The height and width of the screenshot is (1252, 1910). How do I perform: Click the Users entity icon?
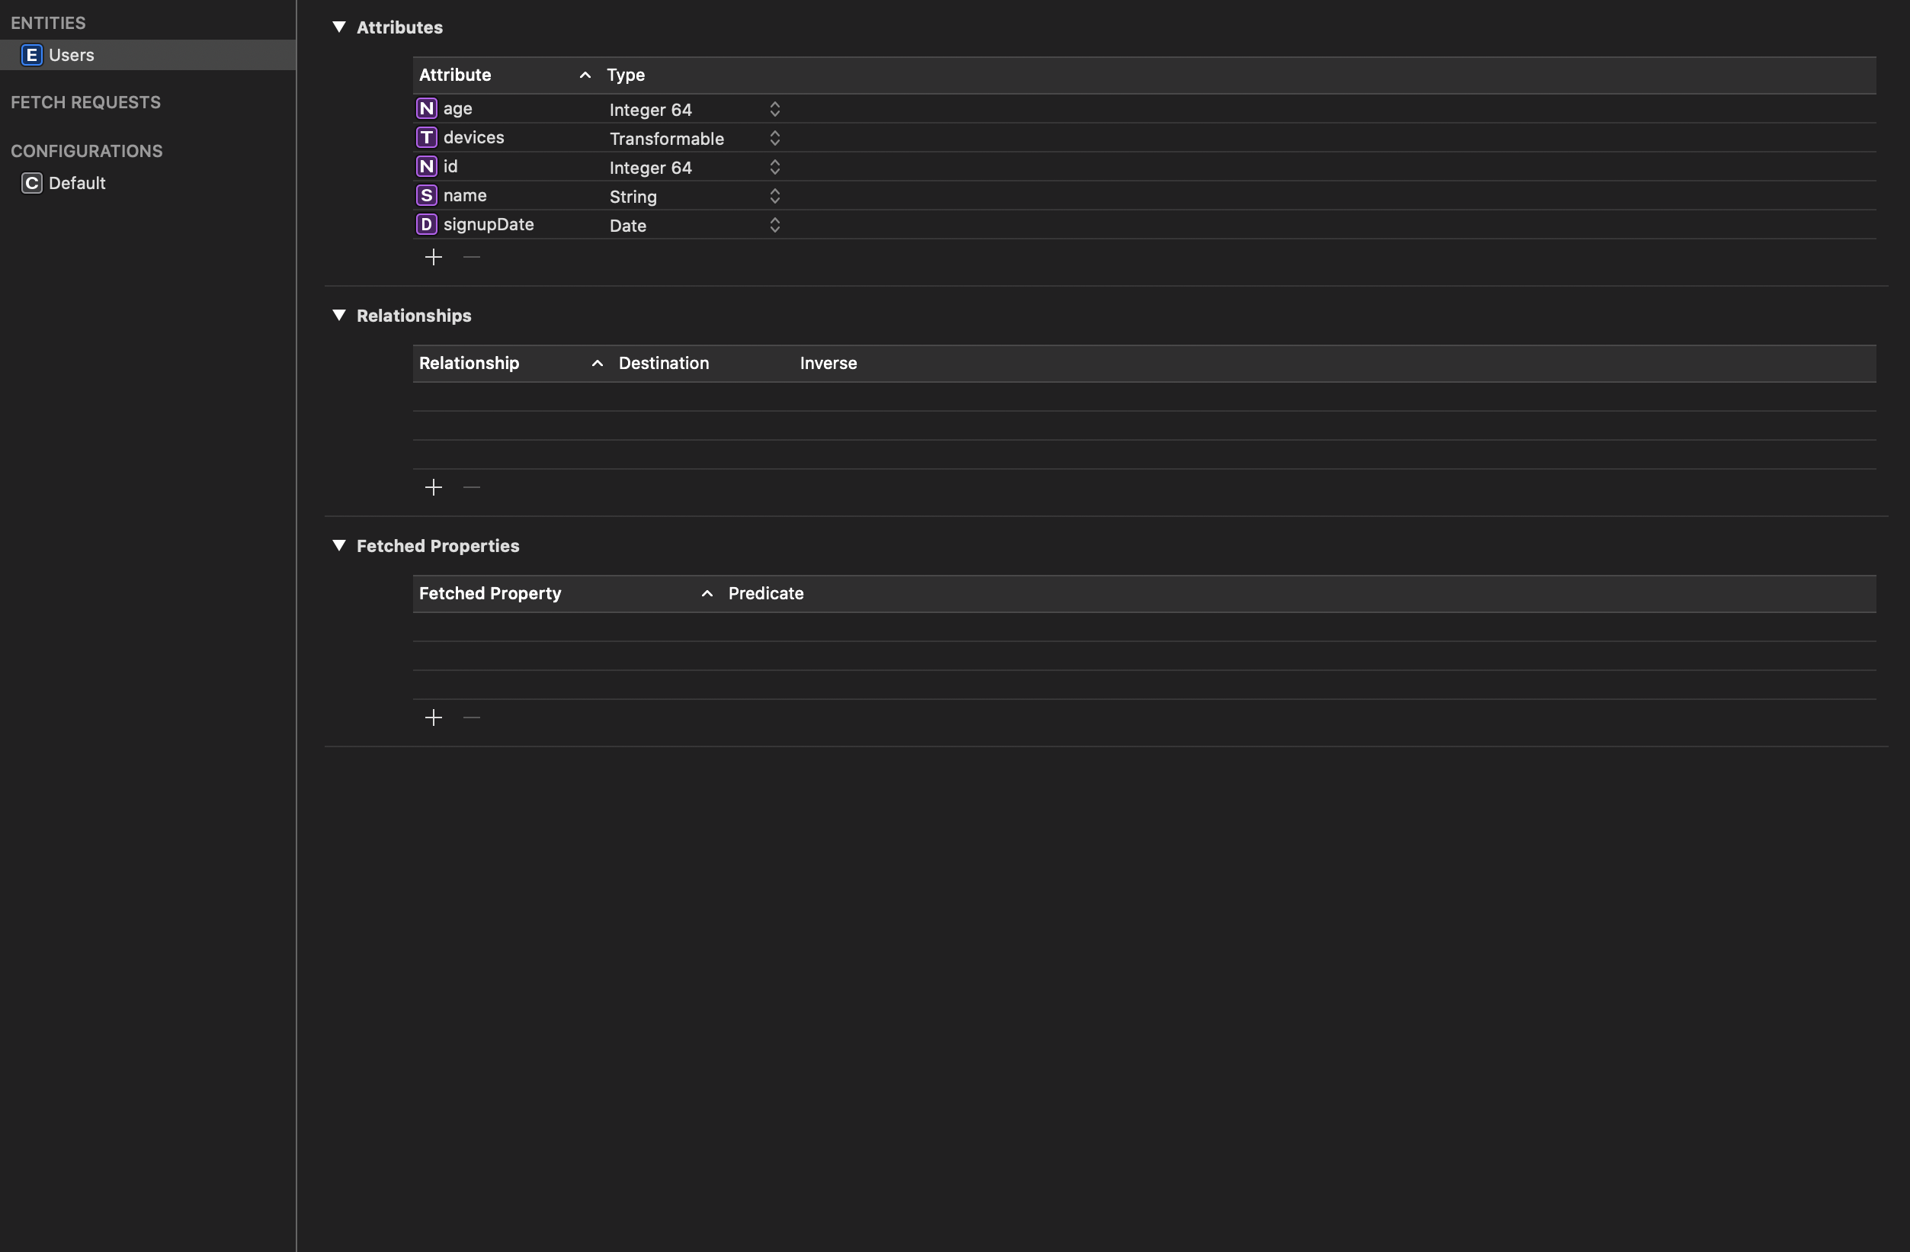(x=31, y=55)
